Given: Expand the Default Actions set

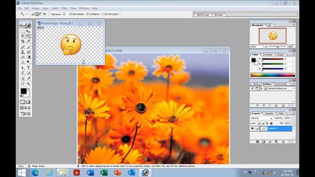Looking at the screenshot, I should (x=261, y=88).
